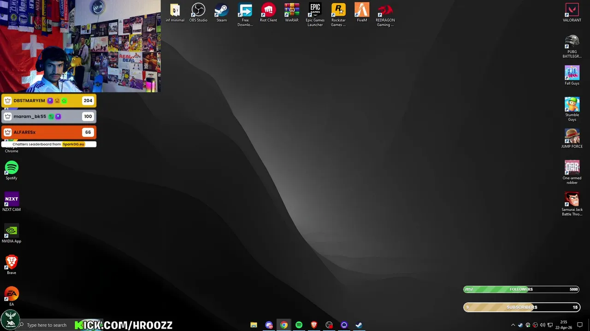Select the FiveM desktop shortcut

pyautogui.click(x=362, y=13)
